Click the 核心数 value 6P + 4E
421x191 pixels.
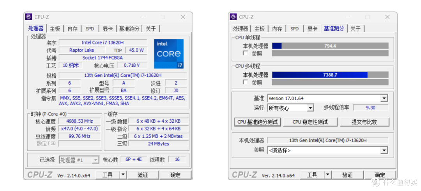(x=134, y=160)
